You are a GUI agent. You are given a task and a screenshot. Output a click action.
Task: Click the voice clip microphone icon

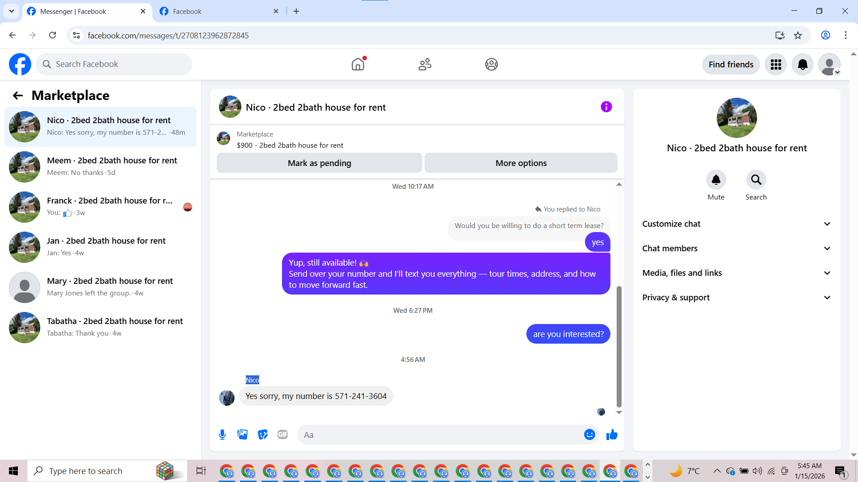tap(222, 435)
